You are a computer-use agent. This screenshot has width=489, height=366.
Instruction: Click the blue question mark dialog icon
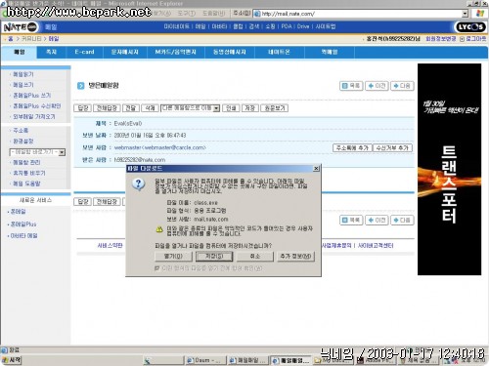tap(139, 184)
